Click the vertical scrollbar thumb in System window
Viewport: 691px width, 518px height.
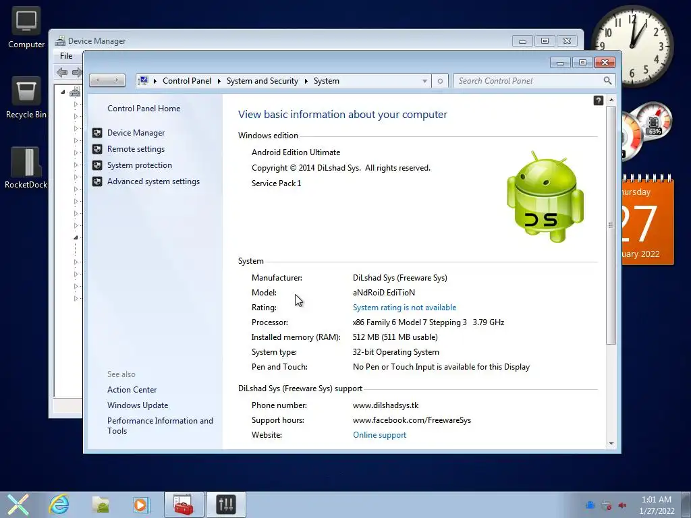(x=611, y=225)
